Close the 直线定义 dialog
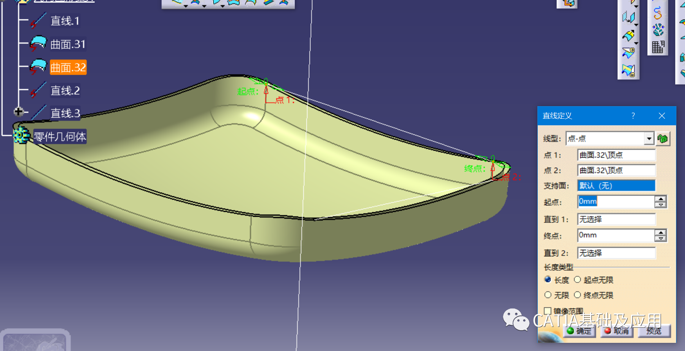Image resolution: width=685 pixels, height=351 pixels. click(x=662, y=116)
